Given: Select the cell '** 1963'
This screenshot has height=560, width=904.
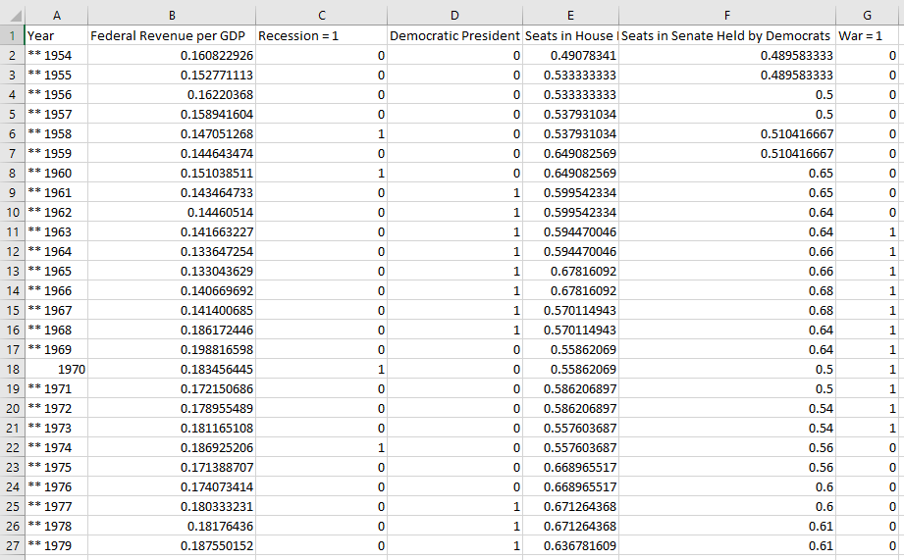Looking at the screenshot, I should coord(57,231).
